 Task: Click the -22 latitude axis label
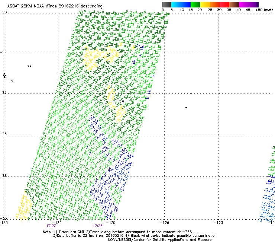pyautogui.click(x=3, y=52)
